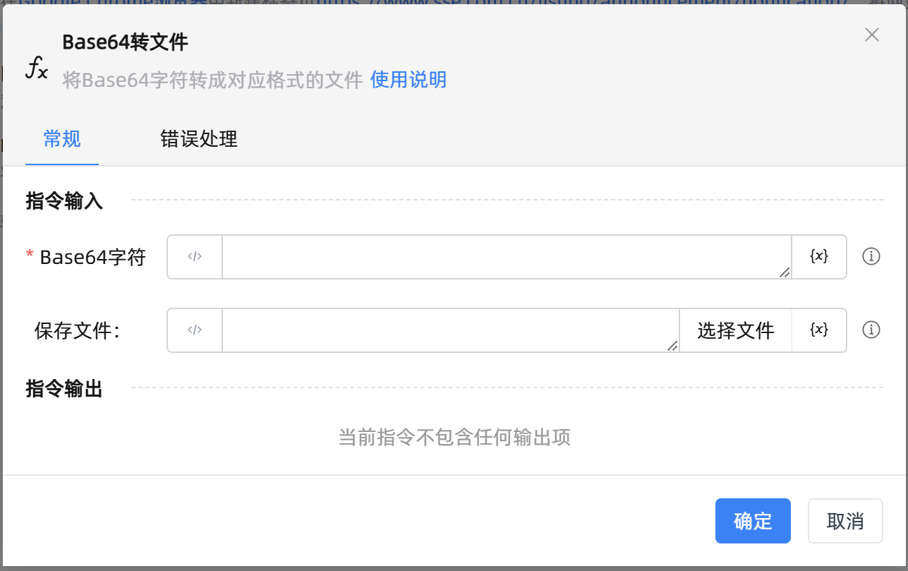Switch to the 常规 tab
The image size is (908, 571).
[x=62, y=139]
